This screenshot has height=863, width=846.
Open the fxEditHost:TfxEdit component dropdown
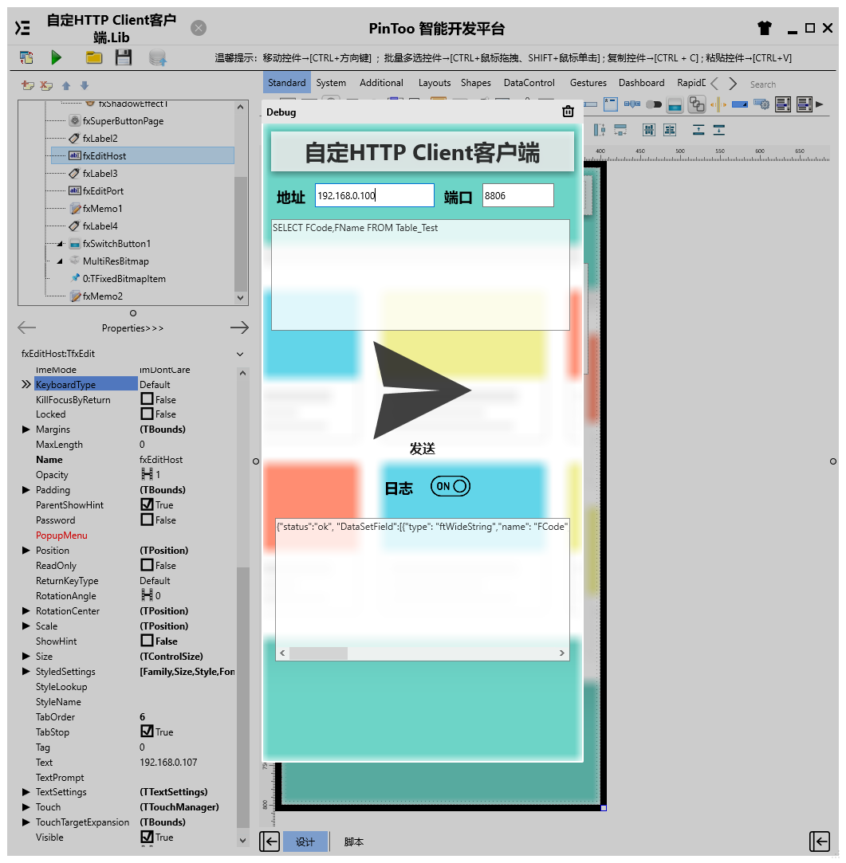pyautogui.click(x=240, y=354)
